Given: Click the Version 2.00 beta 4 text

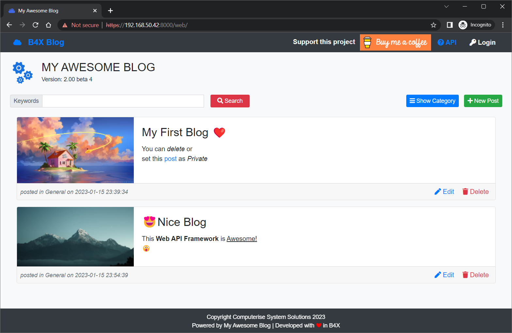Looking at the screenshot, I should click(67, 79).
